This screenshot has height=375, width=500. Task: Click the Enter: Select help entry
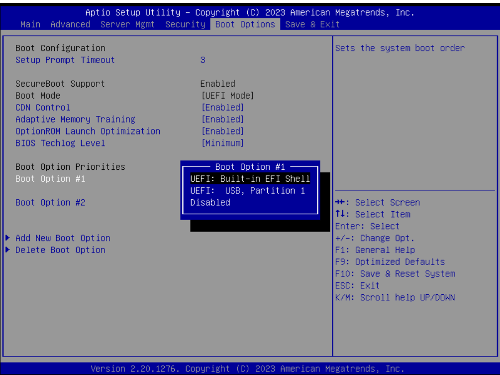pyautogui.click(x=367, y=226)
